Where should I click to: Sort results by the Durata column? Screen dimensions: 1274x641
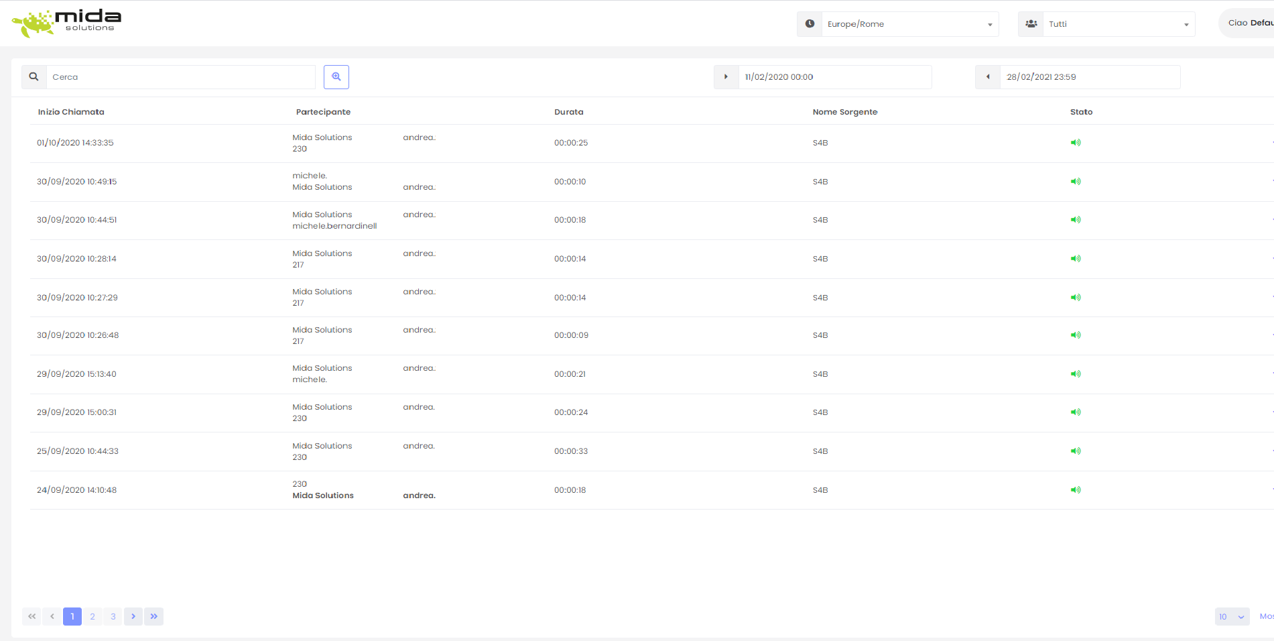(x=568, y=111)
